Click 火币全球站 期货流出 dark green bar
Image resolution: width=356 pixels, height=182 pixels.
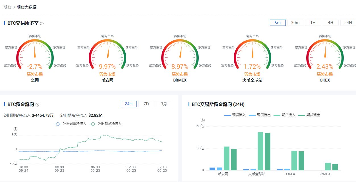point(268,152)
